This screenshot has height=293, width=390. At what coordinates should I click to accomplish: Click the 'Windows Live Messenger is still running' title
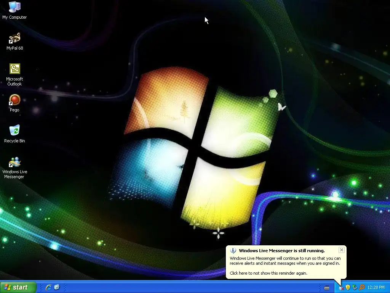(282, 251)
